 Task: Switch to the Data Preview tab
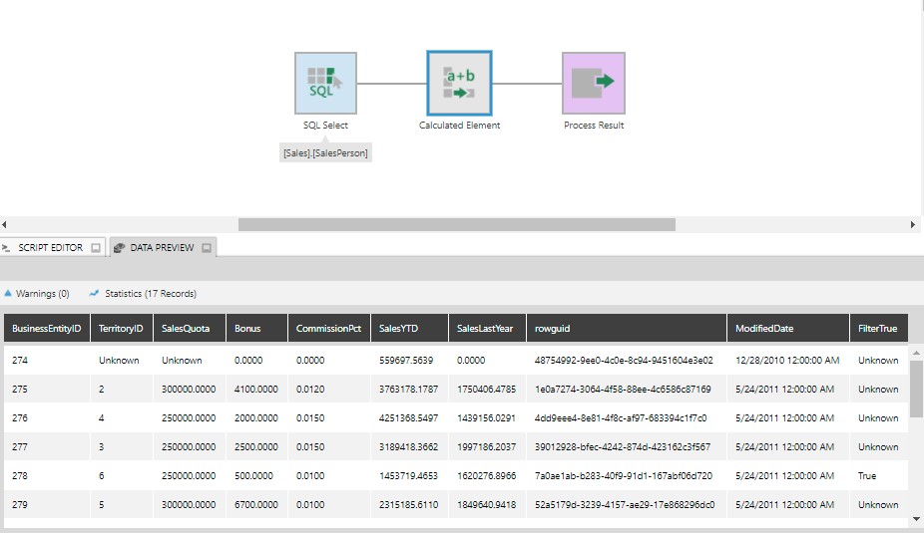(x=161, y=248)
